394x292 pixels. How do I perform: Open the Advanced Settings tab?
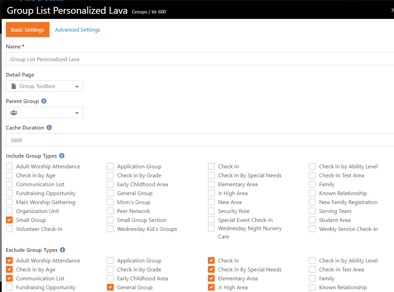[78, 30]
